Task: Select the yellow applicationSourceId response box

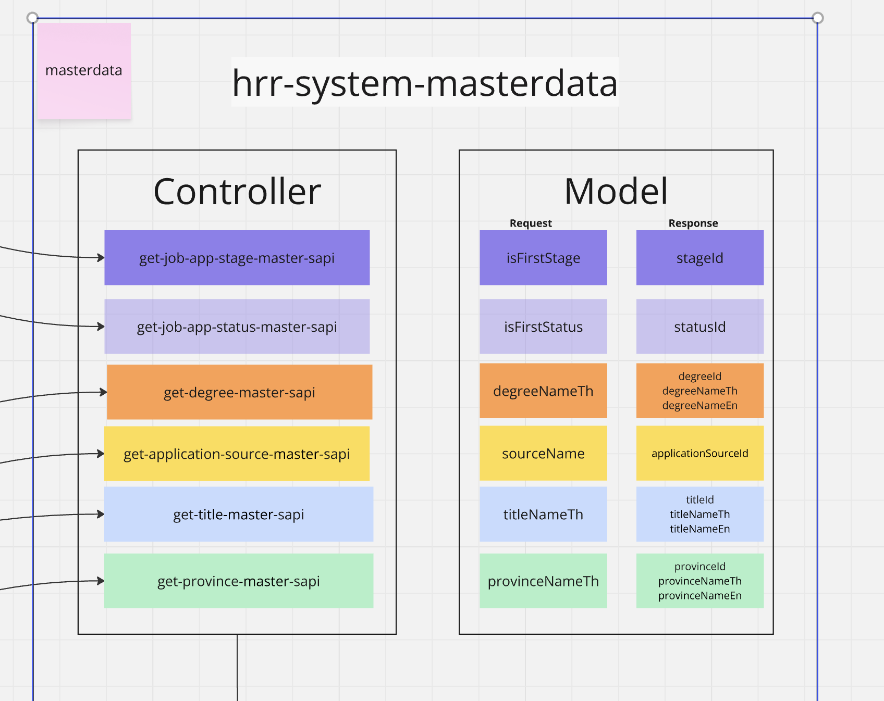Action: 699,453
